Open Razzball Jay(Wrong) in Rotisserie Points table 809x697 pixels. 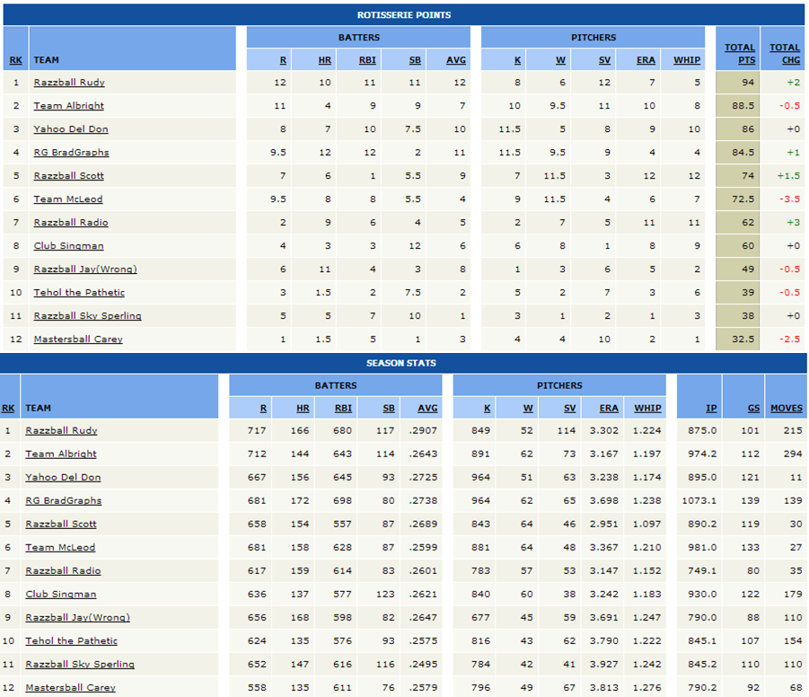pos(85,269)
